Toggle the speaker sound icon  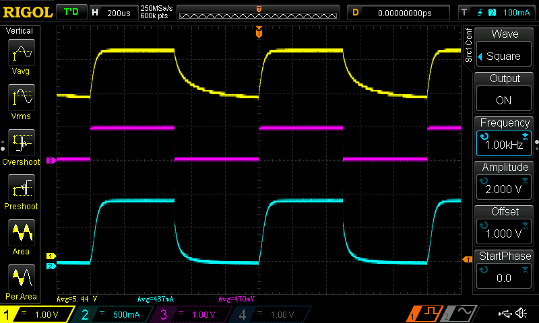(521, 314)
